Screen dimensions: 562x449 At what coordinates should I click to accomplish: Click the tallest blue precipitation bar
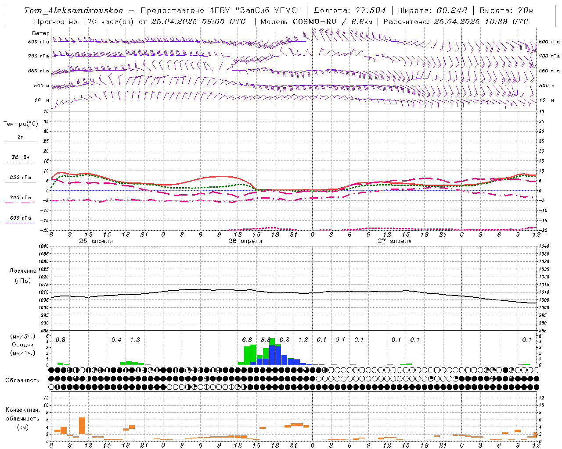(272, 355)
